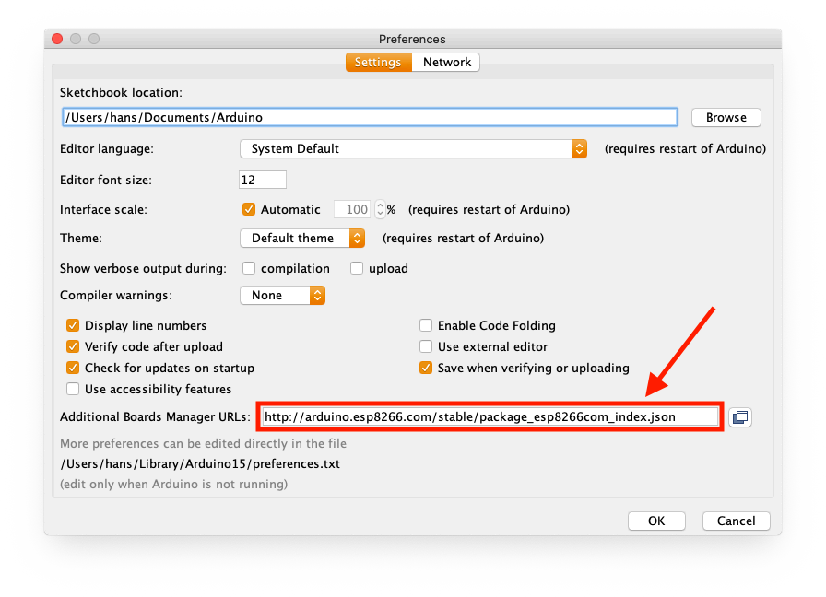Open the Additional Boards Manager URLs editor window icon
The image size is (826, 597).
click(739, 417)
